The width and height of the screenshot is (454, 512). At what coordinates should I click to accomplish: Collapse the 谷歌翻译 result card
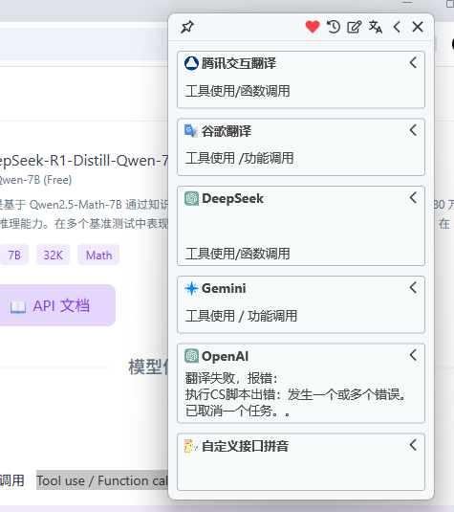click(x=413, y=130)
